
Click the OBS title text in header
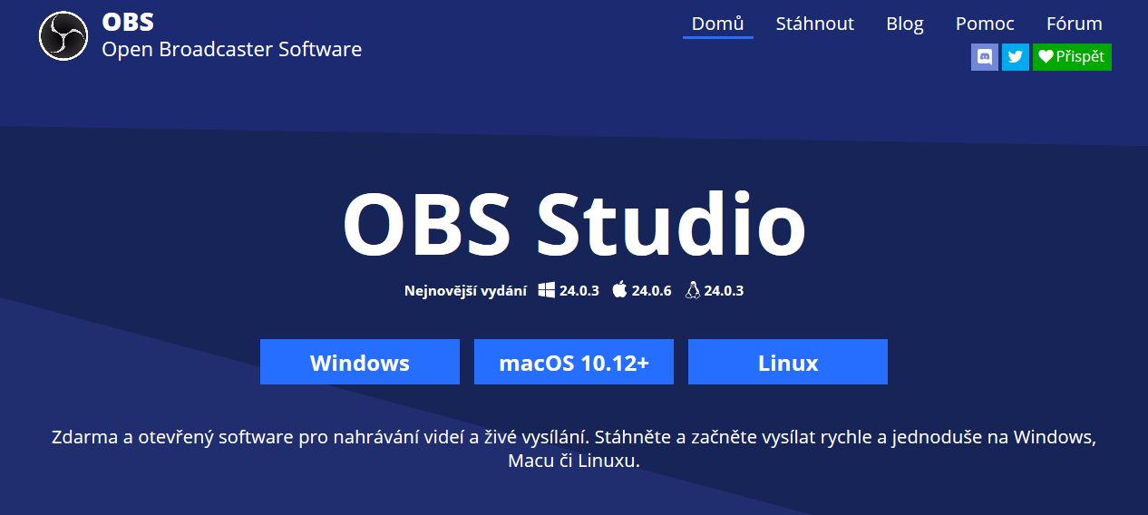[x=128, y=22]
